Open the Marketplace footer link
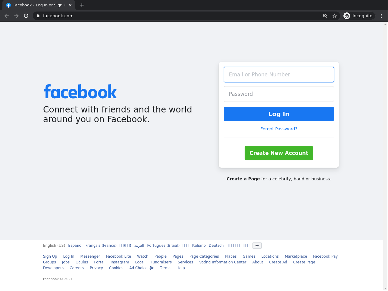The image size is (388, 291). pyautogui.click(x=296, y=256)
